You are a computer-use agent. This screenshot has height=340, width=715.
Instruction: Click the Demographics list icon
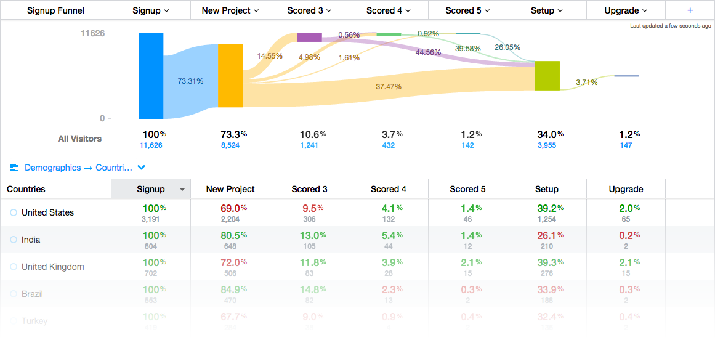click(x=14, y=168)
